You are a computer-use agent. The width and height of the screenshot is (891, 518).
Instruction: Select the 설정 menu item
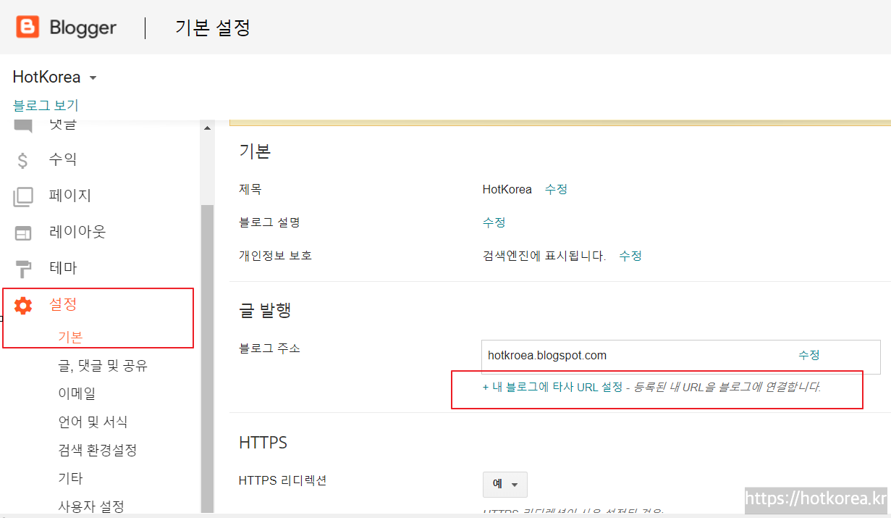63,304
